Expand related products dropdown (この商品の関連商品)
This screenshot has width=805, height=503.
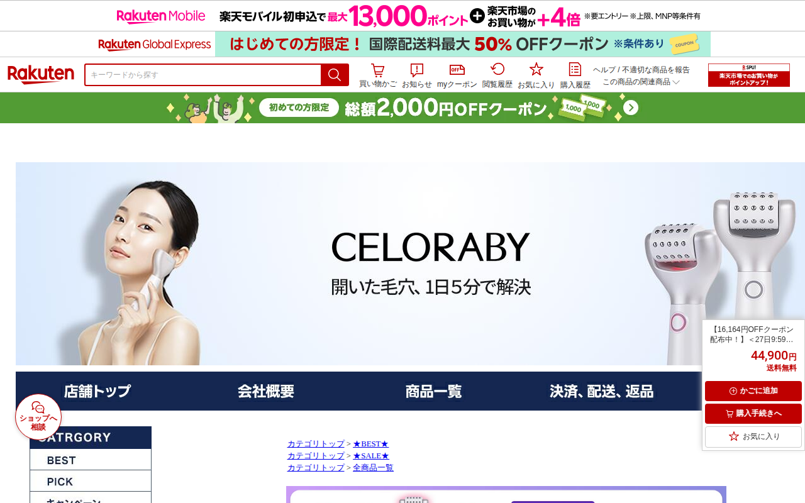pos(641,82)
